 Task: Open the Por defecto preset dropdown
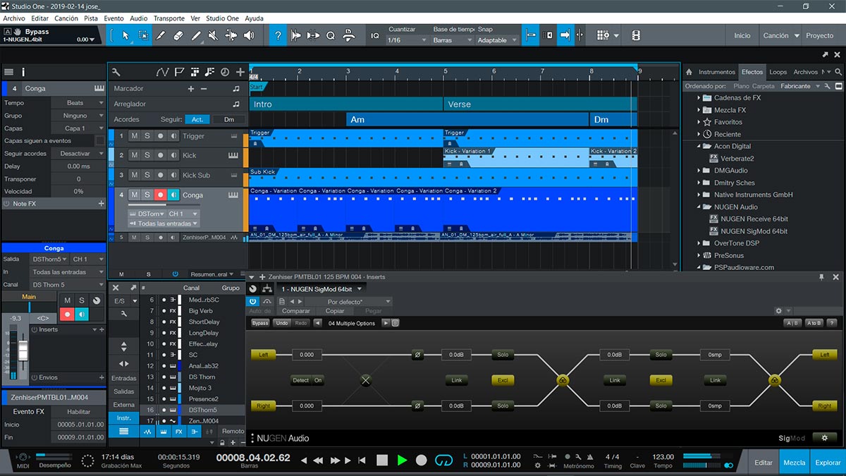(349, 302)
